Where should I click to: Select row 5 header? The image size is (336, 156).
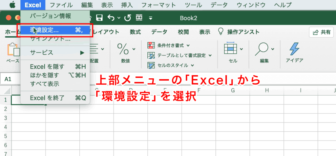point(6,136)
